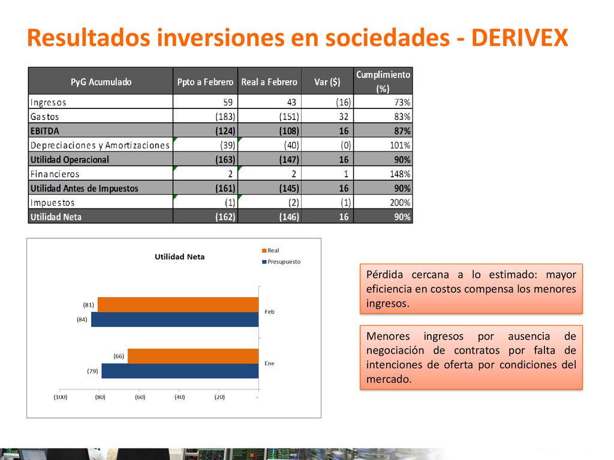Screen dimensions: 614x460
Task: Select the 'Menores ingresos por ausencia' text box
Action: (471, 357)
